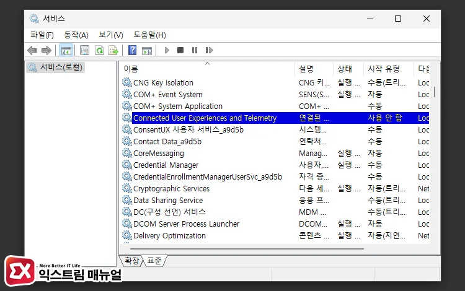Select DCOM Server Process Launcher name
Viewport: 465px width, 291px height.
[x=186, y=224]
